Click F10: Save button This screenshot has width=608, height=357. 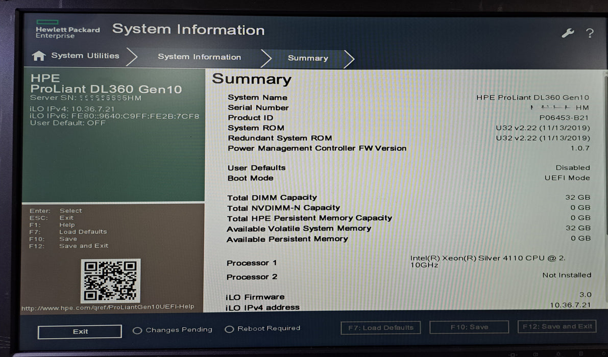coord(469,327)
